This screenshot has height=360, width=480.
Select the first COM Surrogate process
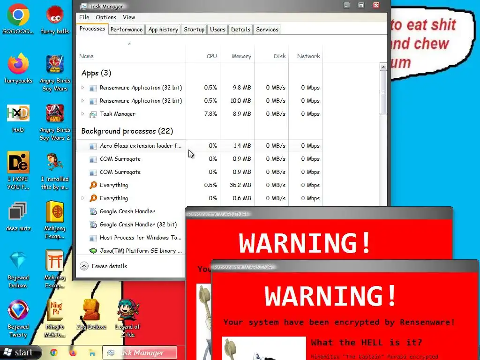click(x=199, y=159)
